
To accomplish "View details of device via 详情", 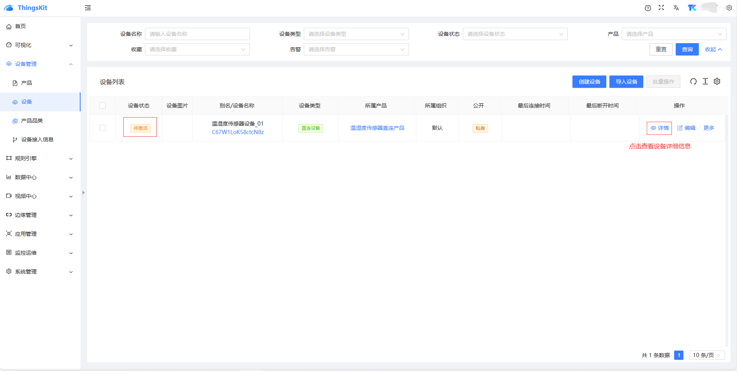I will pos(660,128).
